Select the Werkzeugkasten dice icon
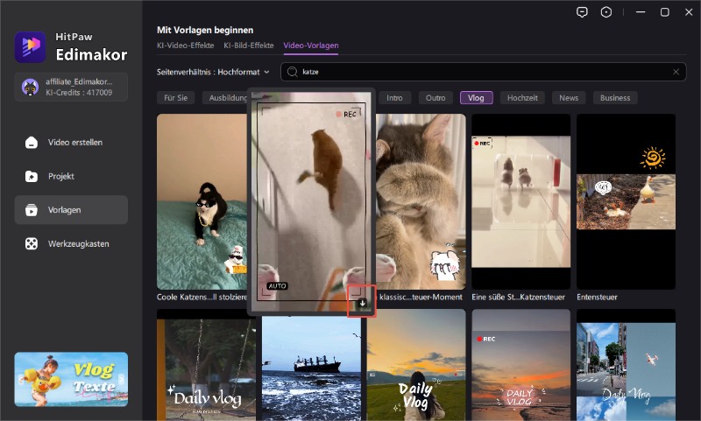 [x=32, y=243]
